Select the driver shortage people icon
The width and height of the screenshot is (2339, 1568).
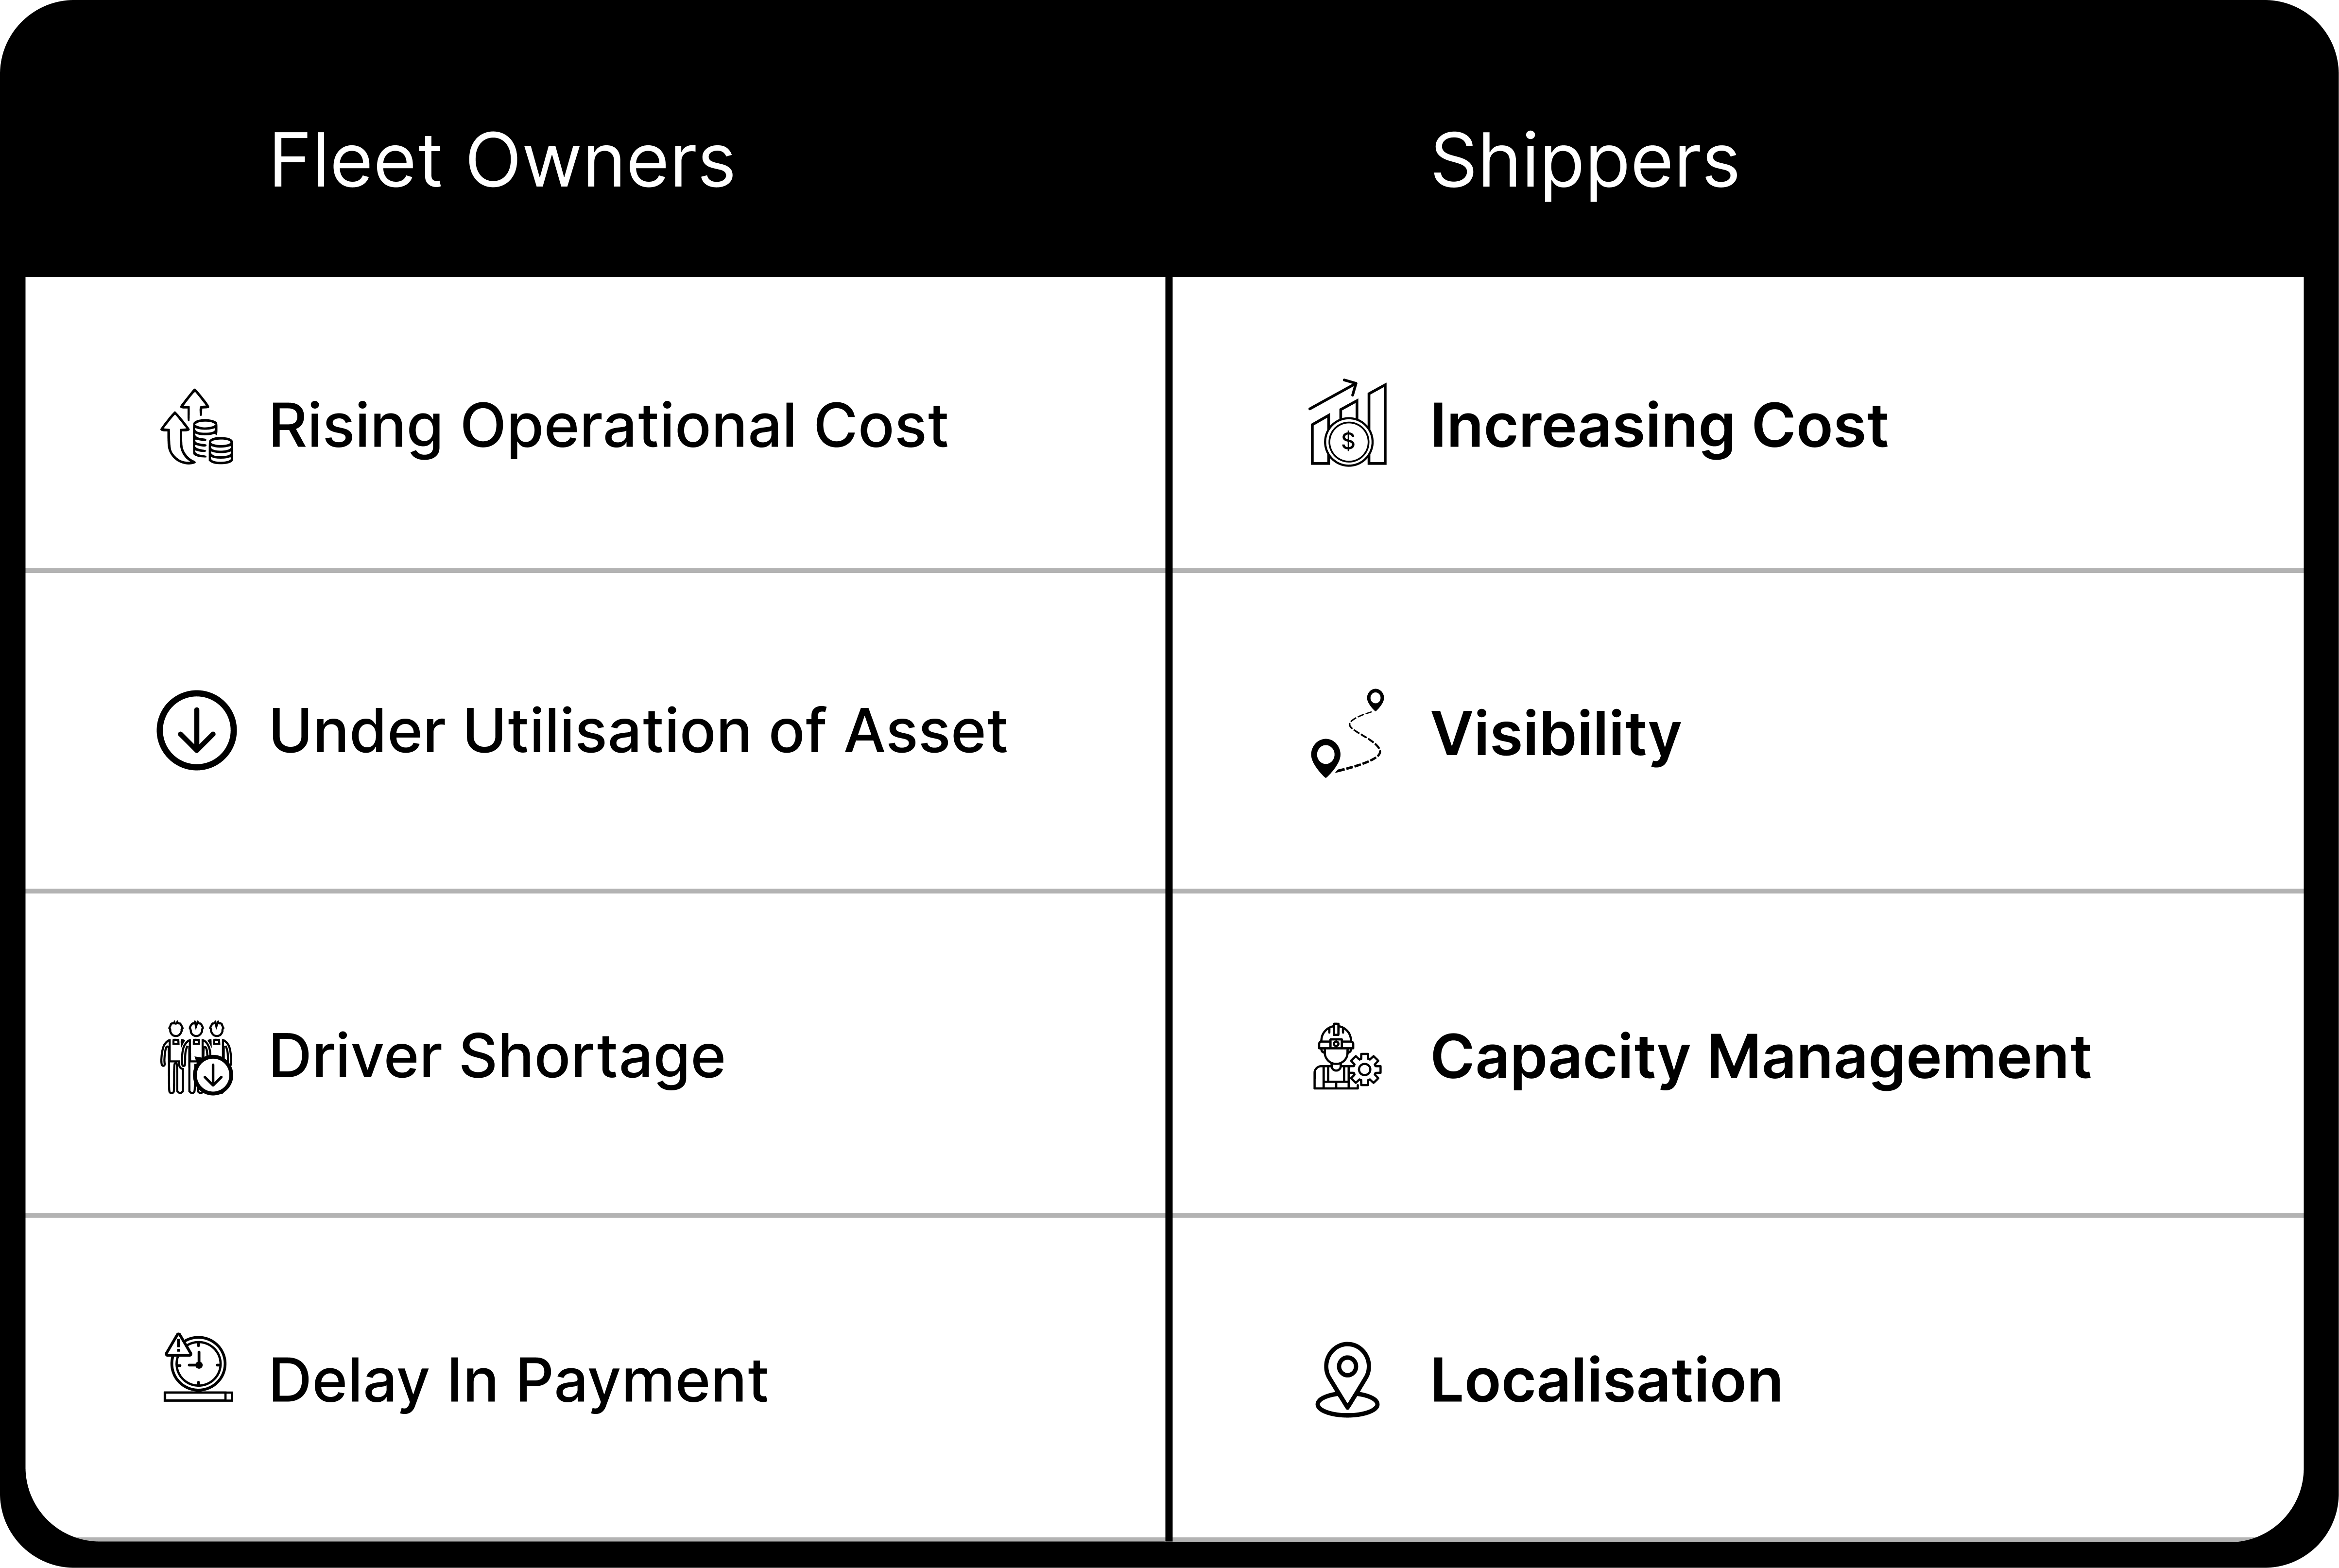click(197, 1057)
